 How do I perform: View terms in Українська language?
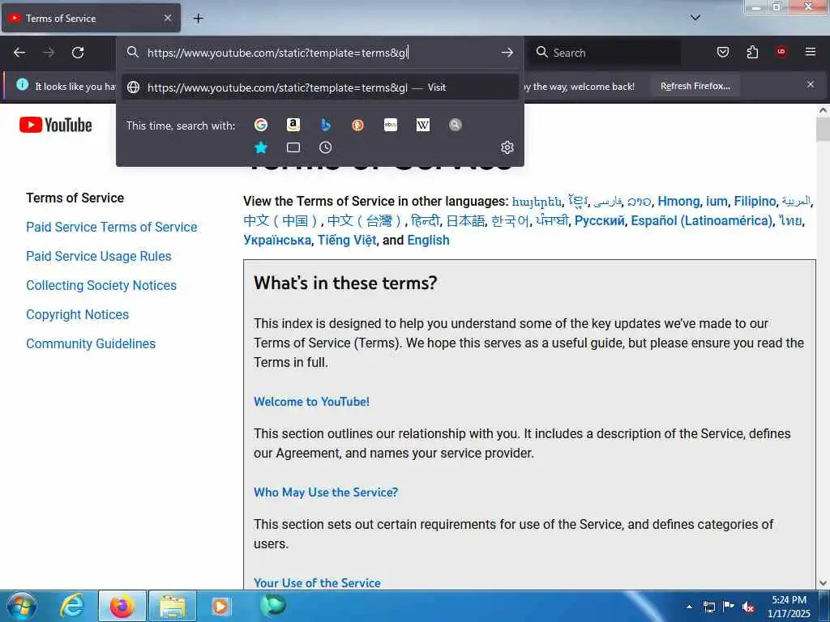[277, 240]
